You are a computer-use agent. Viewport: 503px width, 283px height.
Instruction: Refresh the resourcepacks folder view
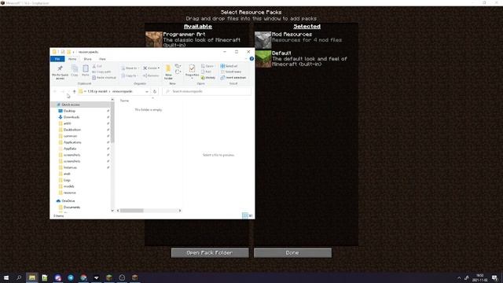[x=155, y=91]
